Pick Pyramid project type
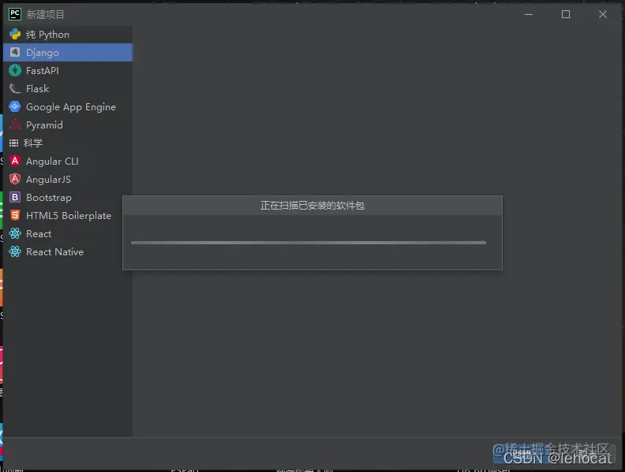The width and height of the screenshot is (625, 472). [68, 125]
